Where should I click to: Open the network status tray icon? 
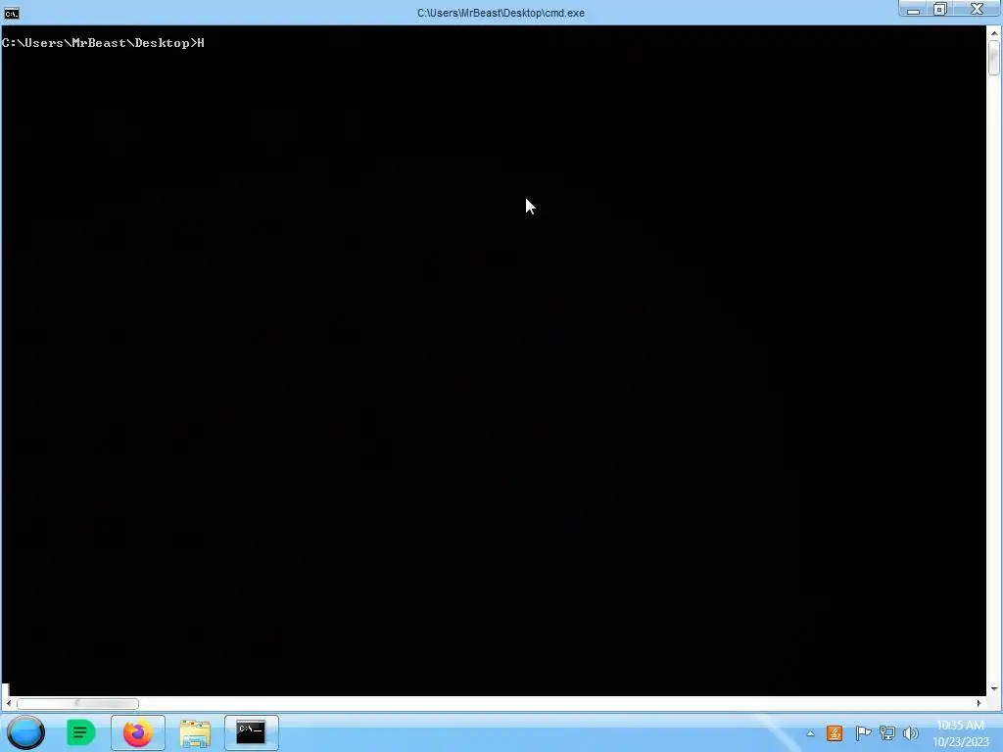887,733
